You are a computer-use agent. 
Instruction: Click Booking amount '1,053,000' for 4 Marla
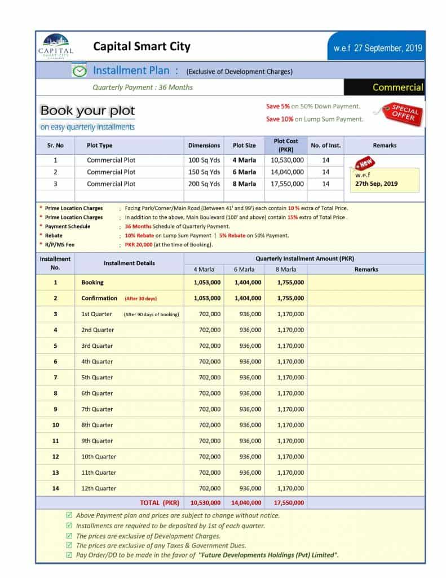point(207,282)
